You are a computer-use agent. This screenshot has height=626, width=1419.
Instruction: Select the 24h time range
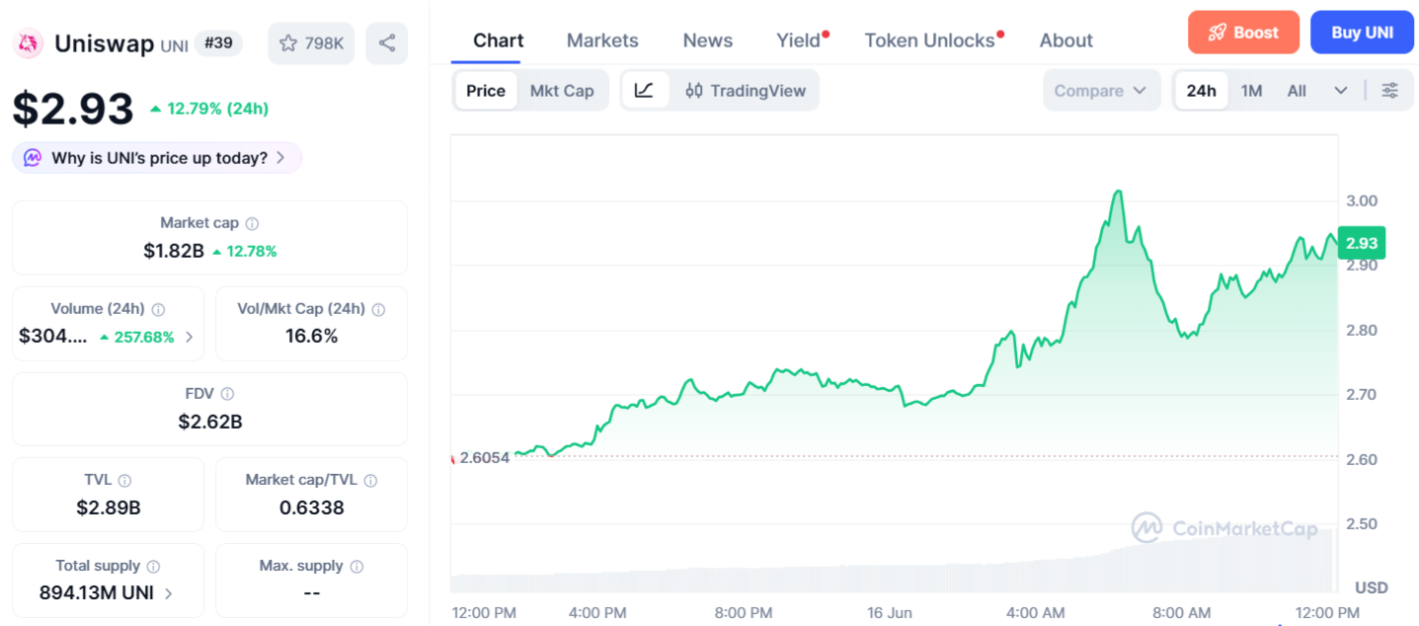tap(1201, 91)
